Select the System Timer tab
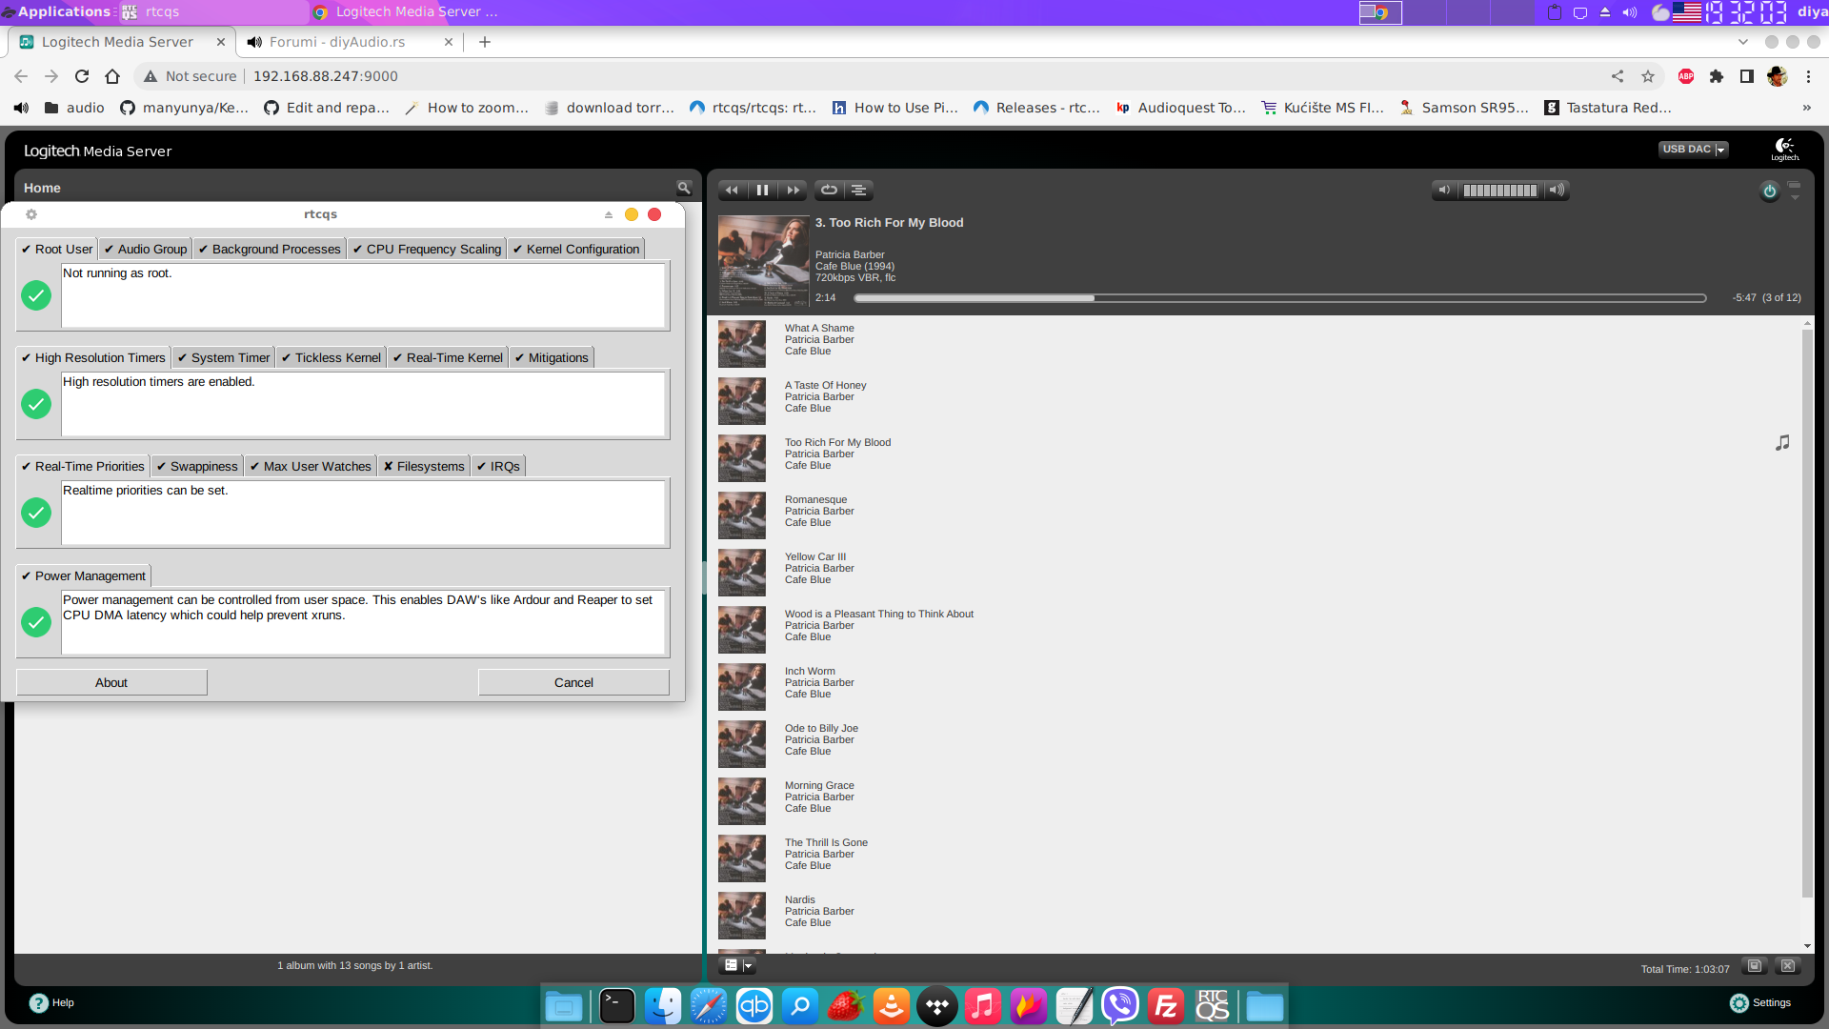1829x1029 pixels. 224,357
